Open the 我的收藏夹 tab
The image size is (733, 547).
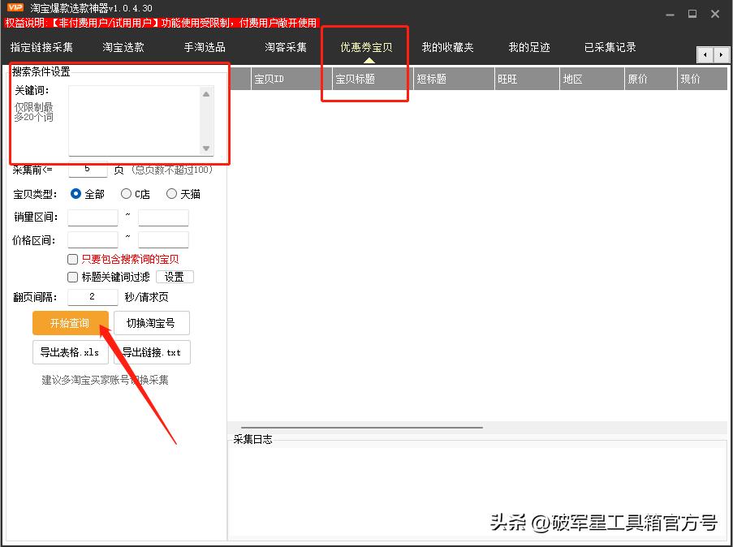click(447, 48)
